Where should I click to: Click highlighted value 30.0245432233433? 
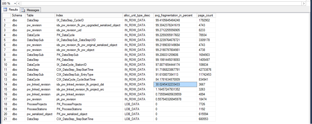[x=176, y=84]
